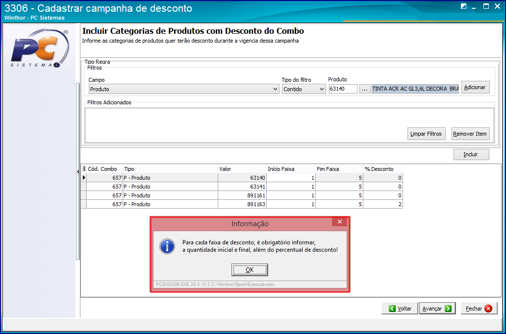506x334 pixels.
Task: Click the Fechar button
Action: [479, 309]
